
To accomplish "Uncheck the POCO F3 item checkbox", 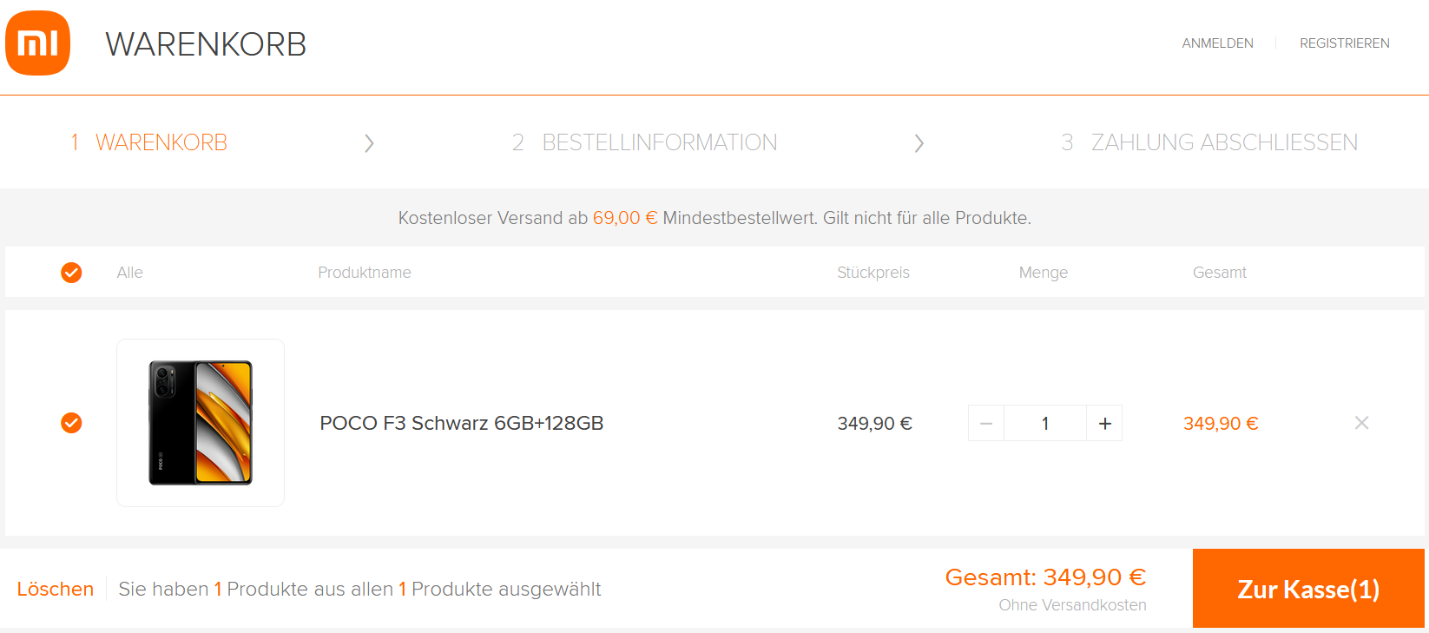I will [x=71, y=423].
